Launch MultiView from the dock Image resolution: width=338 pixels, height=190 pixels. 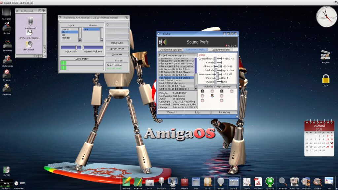pyautogui.click(x=283, y=182)
